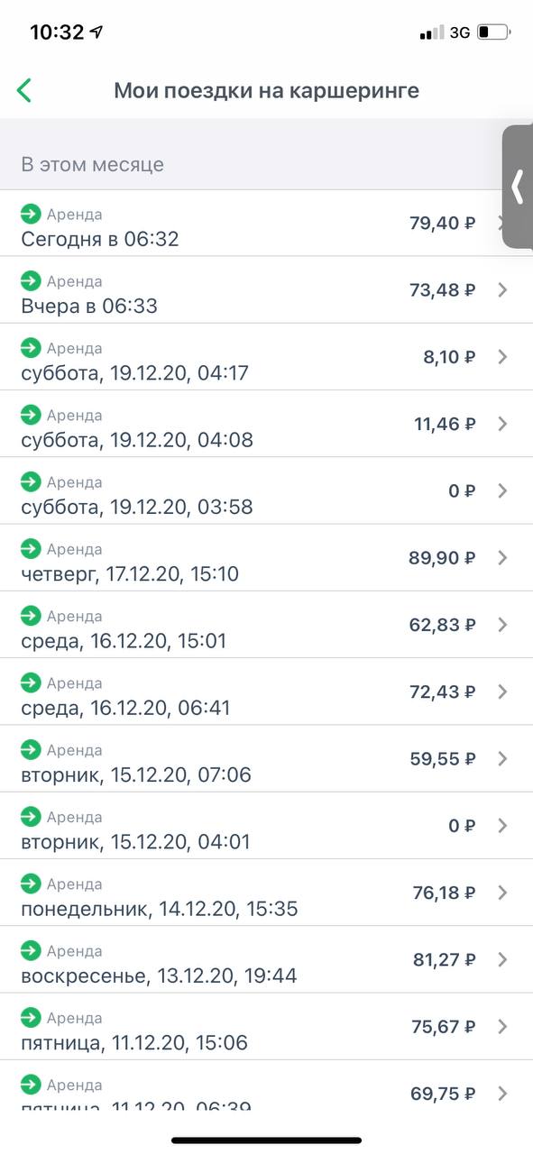Viewport: 533px width, 1154px height.
Task: Expand chevron for the 8,10 ₽ trip
Action: 503,356
